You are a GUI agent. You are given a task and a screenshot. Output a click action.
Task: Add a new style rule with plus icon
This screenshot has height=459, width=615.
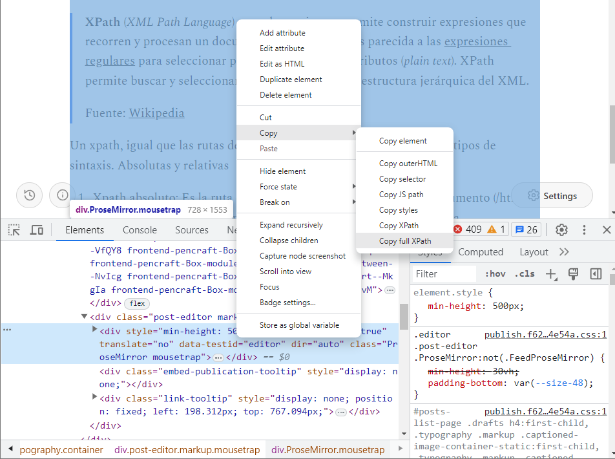point(549,274)
